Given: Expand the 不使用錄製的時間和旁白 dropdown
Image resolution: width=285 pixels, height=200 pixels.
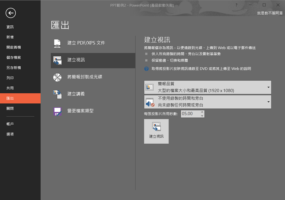Looking at the screenshot, I should coord(268,102).
